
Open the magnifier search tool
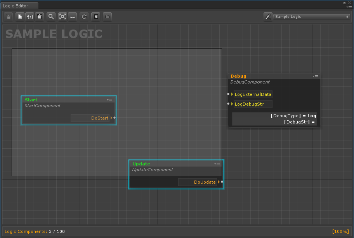click(51, 17)
